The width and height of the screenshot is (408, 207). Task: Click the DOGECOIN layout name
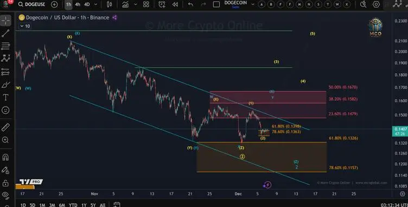pos(235,3)
